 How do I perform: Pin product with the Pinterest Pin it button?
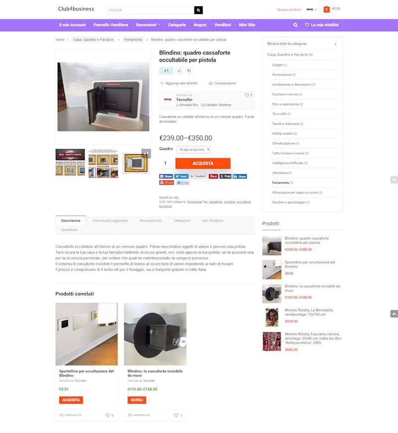[213, 176]
